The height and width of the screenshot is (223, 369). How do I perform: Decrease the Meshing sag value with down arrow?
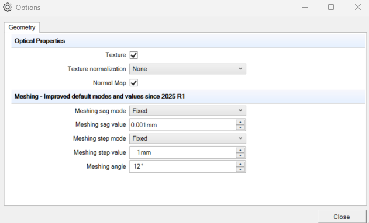(240, 127)
